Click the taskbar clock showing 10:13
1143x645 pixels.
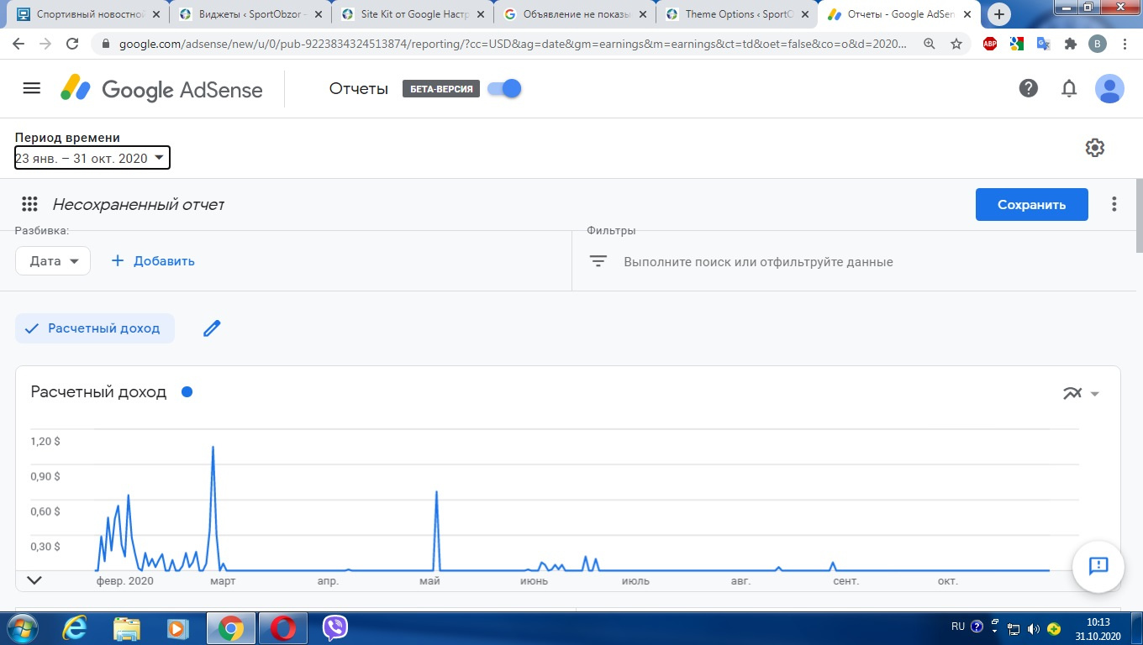(x=1098, y=622)
